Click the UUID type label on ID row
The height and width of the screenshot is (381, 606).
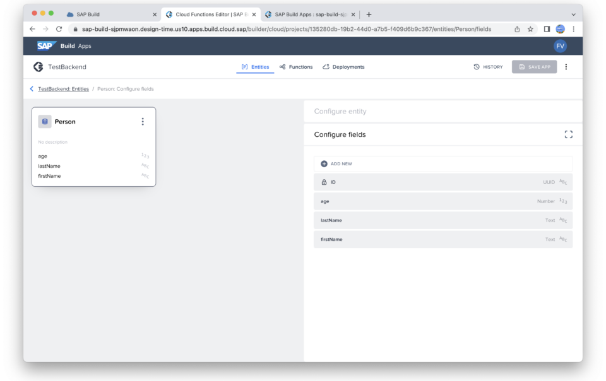click(549, 182)
